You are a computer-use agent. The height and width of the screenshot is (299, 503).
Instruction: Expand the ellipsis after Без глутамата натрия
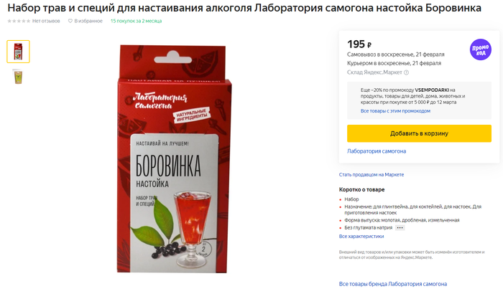pyautogui.click(x=400, y=227)
